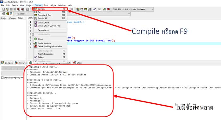Choose Compile F9 in the Execute menu

pos(50,9)
